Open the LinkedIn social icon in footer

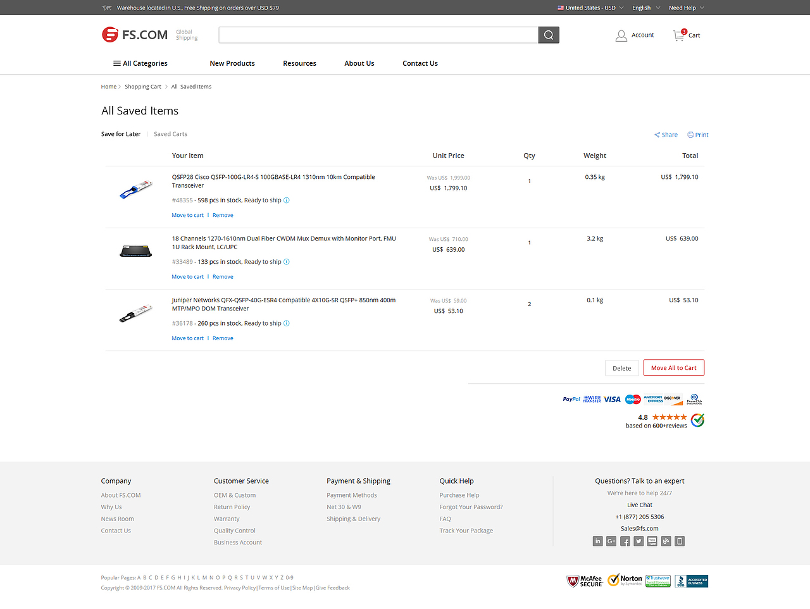[597, 541]
